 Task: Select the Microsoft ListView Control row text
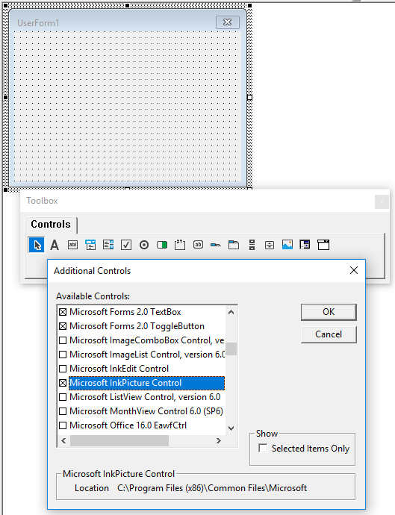click(x=145, y=397)
